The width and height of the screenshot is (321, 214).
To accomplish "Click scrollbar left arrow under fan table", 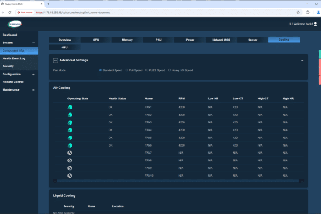I will click(x=55, y=181).
